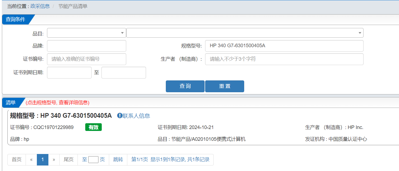Open the second wide 品目 dropdown
The image size is (399, 171).
point(245,33)
